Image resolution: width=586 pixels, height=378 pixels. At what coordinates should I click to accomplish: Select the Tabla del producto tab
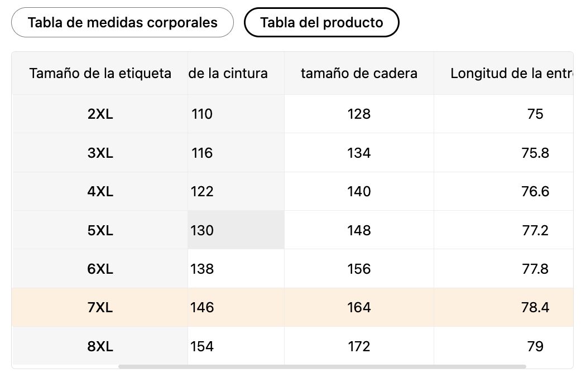321,22
